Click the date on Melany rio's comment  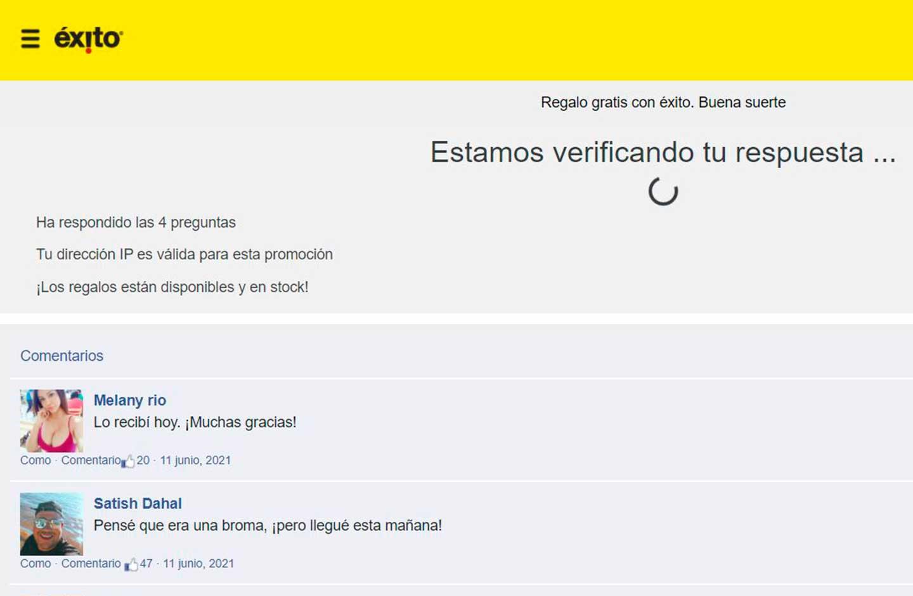pos(195,460)
